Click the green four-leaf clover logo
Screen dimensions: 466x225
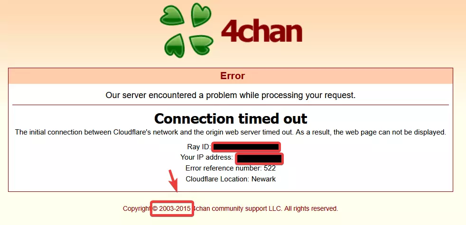[186, 30]
